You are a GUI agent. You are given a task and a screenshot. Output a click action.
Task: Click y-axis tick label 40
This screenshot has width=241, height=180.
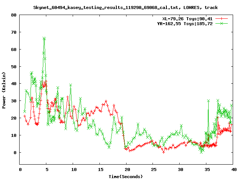coord(14,84)
